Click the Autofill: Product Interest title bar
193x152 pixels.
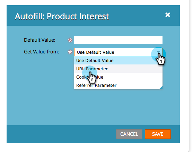tap(93, 16)
